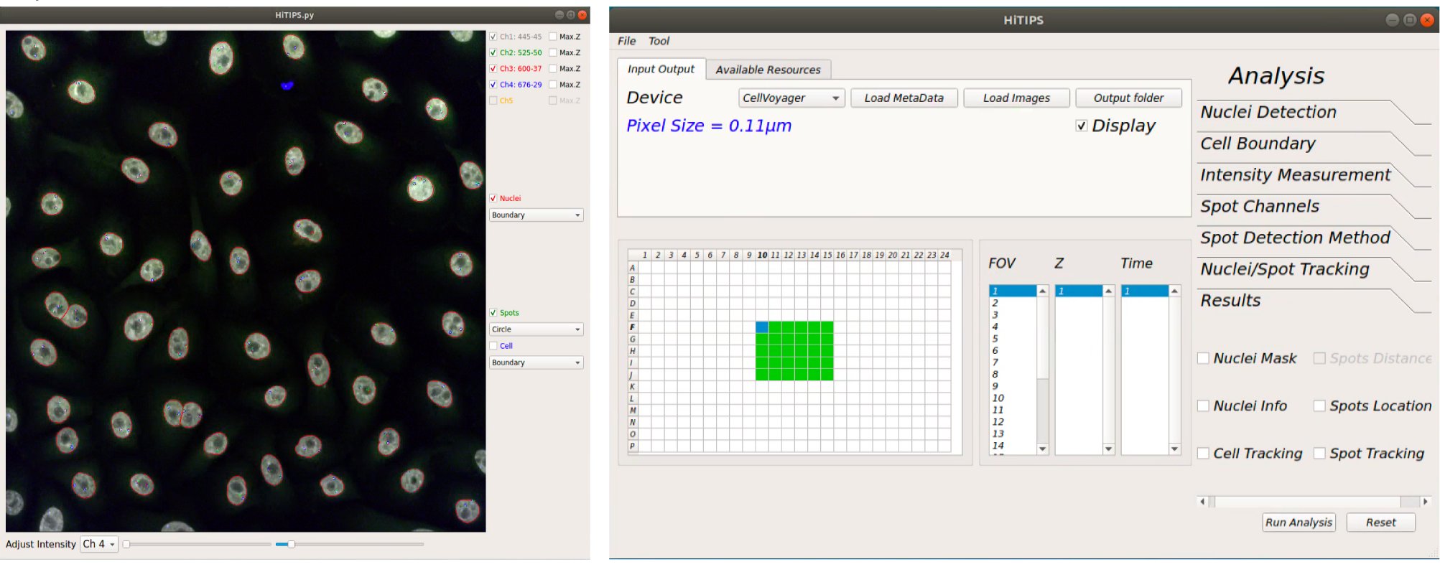Open the Nuclei Detection analysis tab
The height and width of the screenshot is (567, 1440).
(1268, 112)
